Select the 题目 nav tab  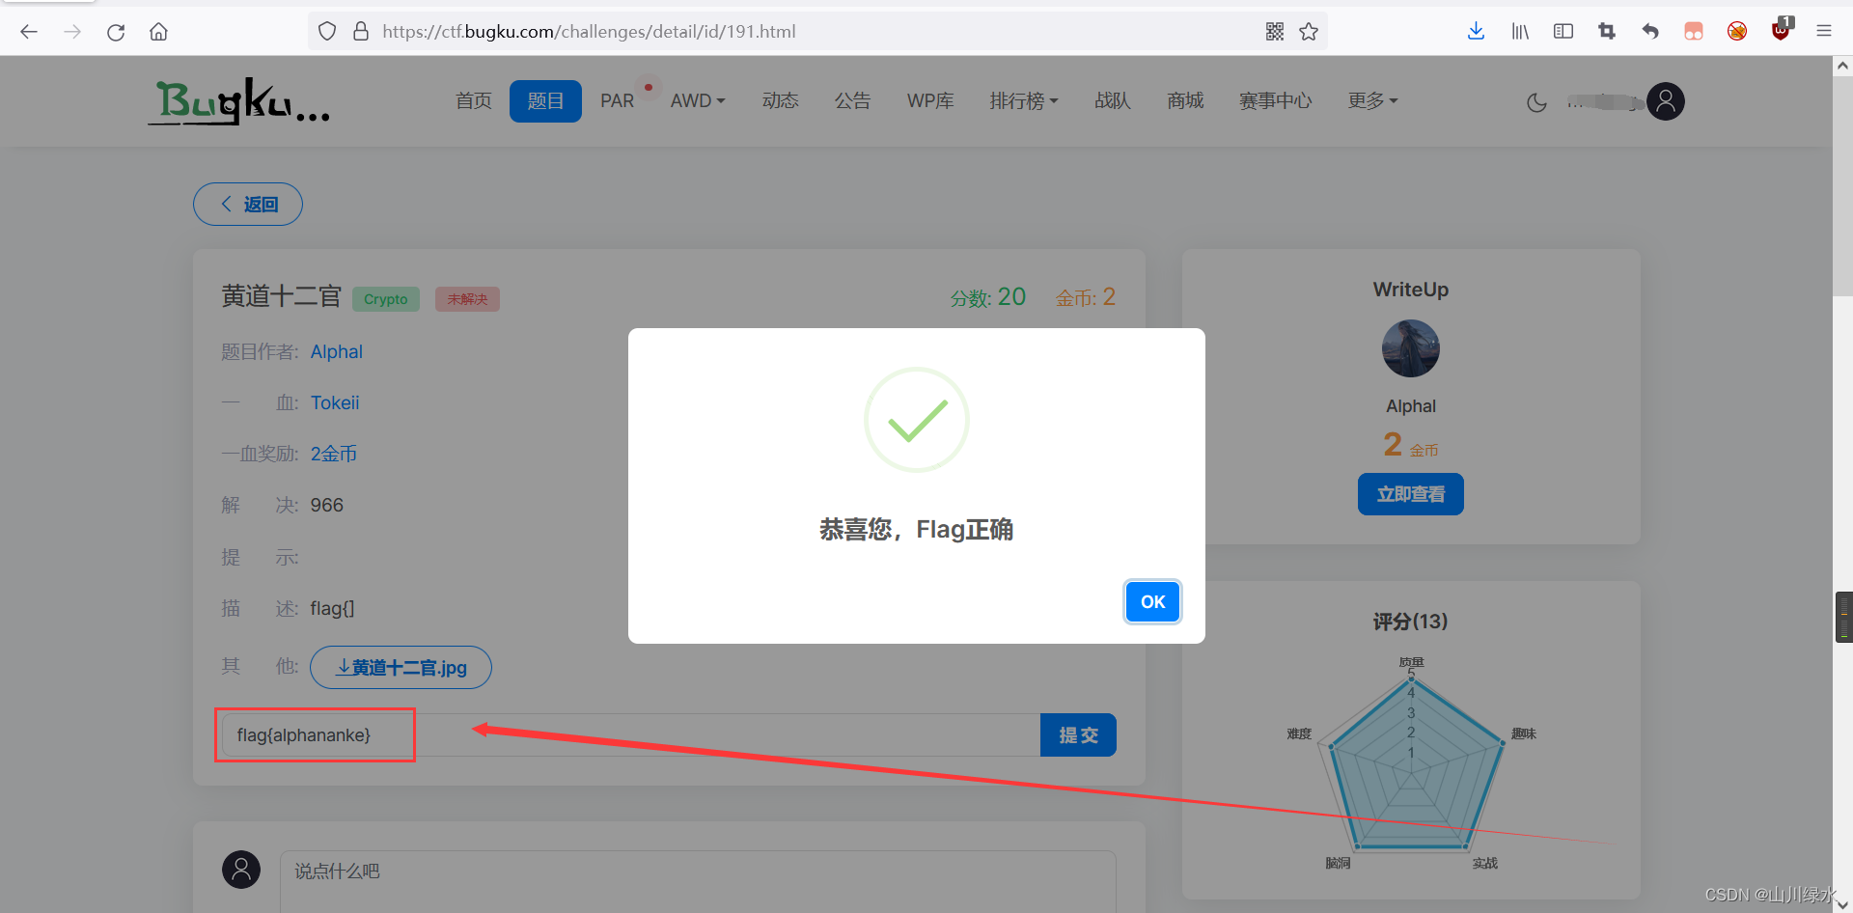545,101
